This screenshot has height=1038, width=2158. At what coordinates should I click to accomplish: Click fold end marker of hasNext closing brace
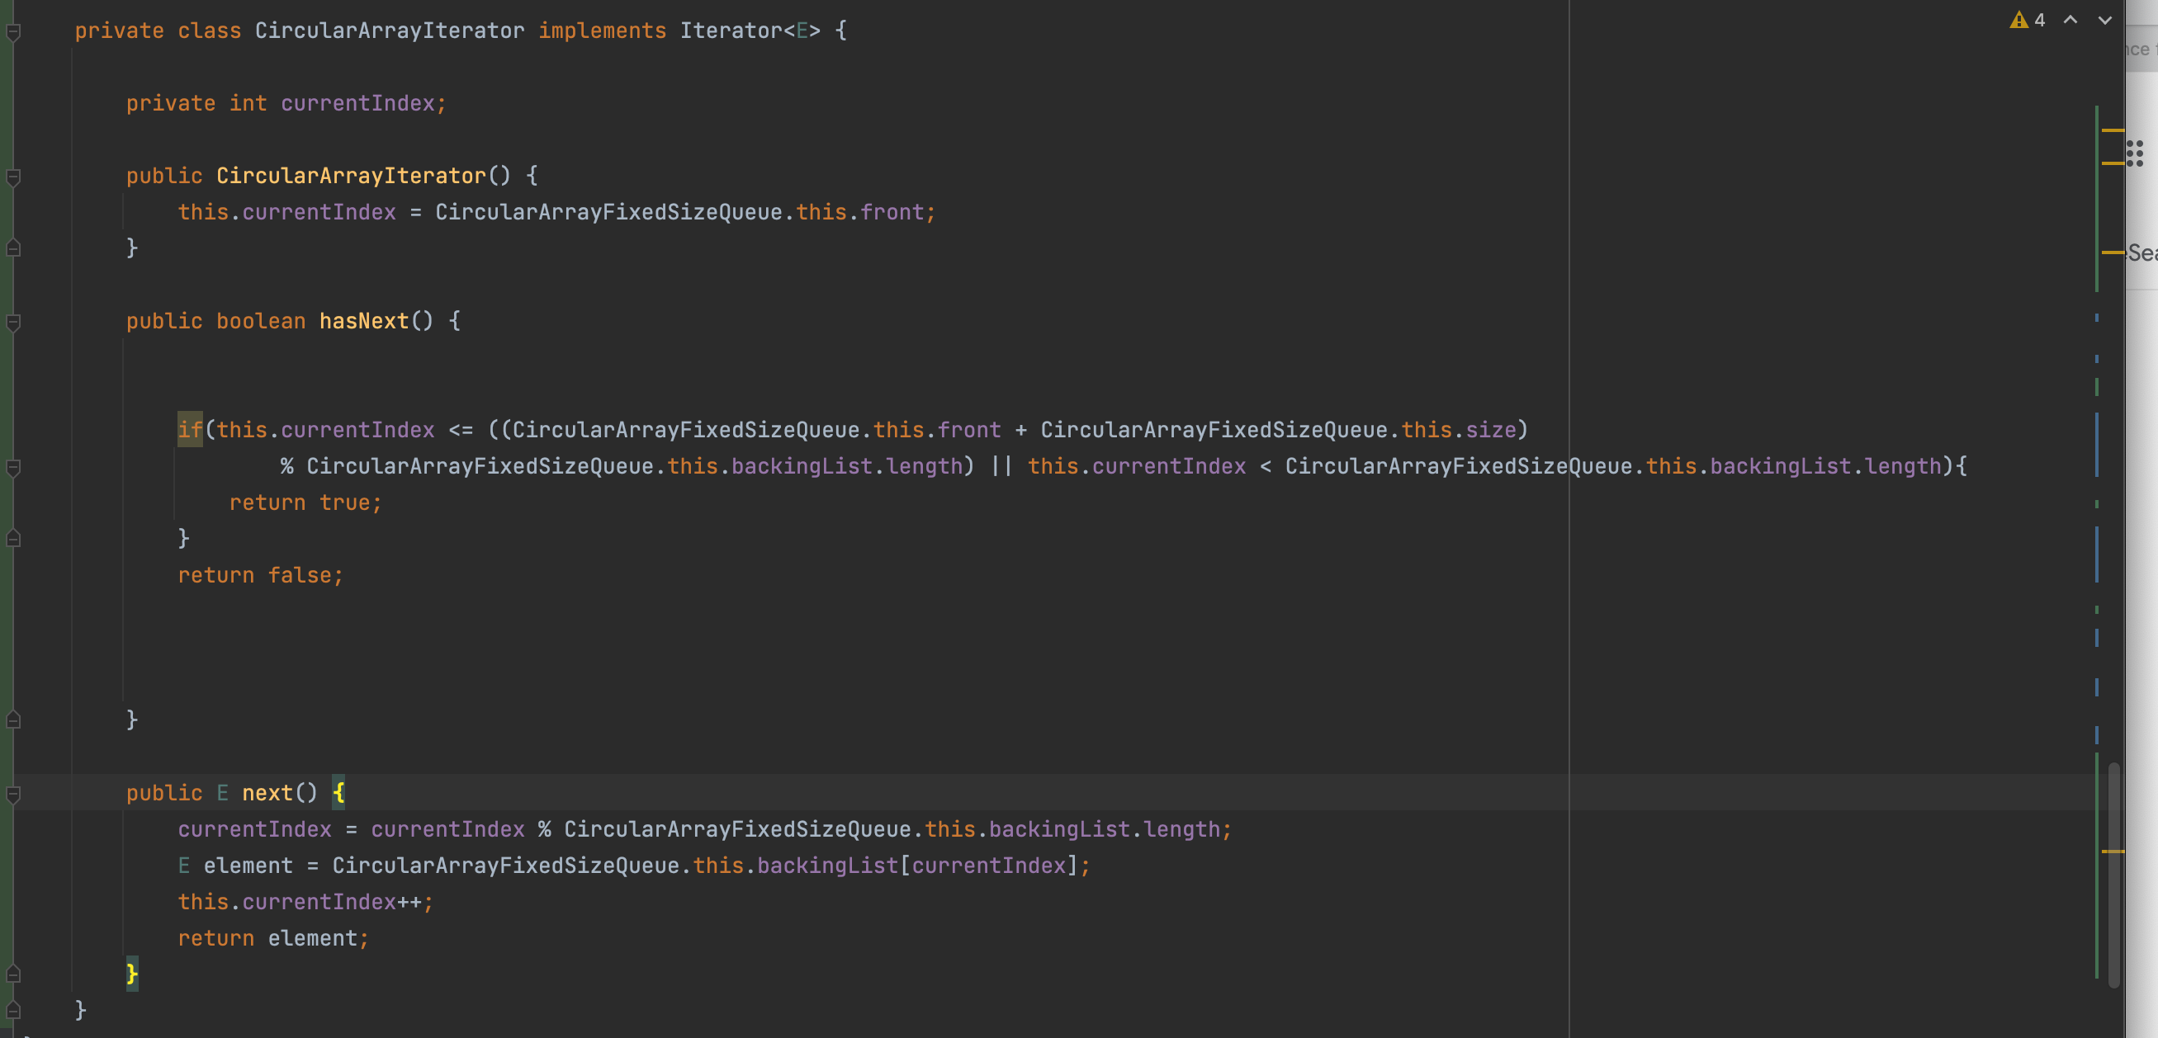(x=13, y=720)
